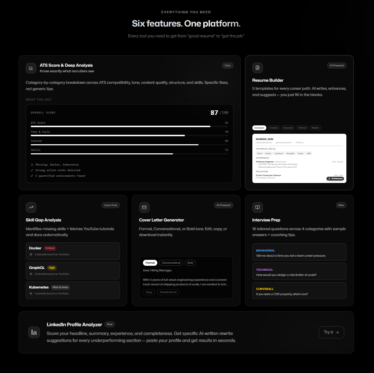Click the Cover Letter Generator heading
The width and height of the screenshot is (374, 373).
click(161, 220)
